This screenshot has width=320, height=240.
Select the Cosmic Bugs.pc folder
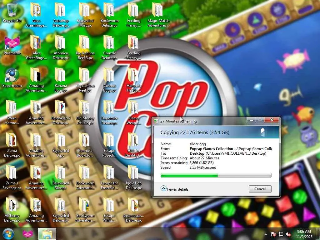[x=110, y=80]
